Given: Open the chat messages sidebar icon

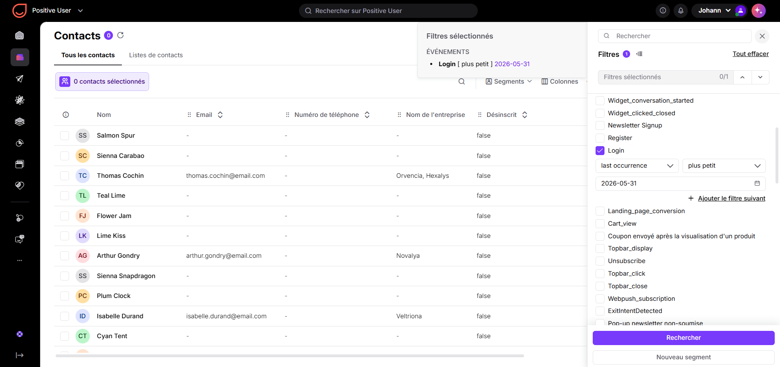Looking at the screenshot, I should tap(19, 239).
